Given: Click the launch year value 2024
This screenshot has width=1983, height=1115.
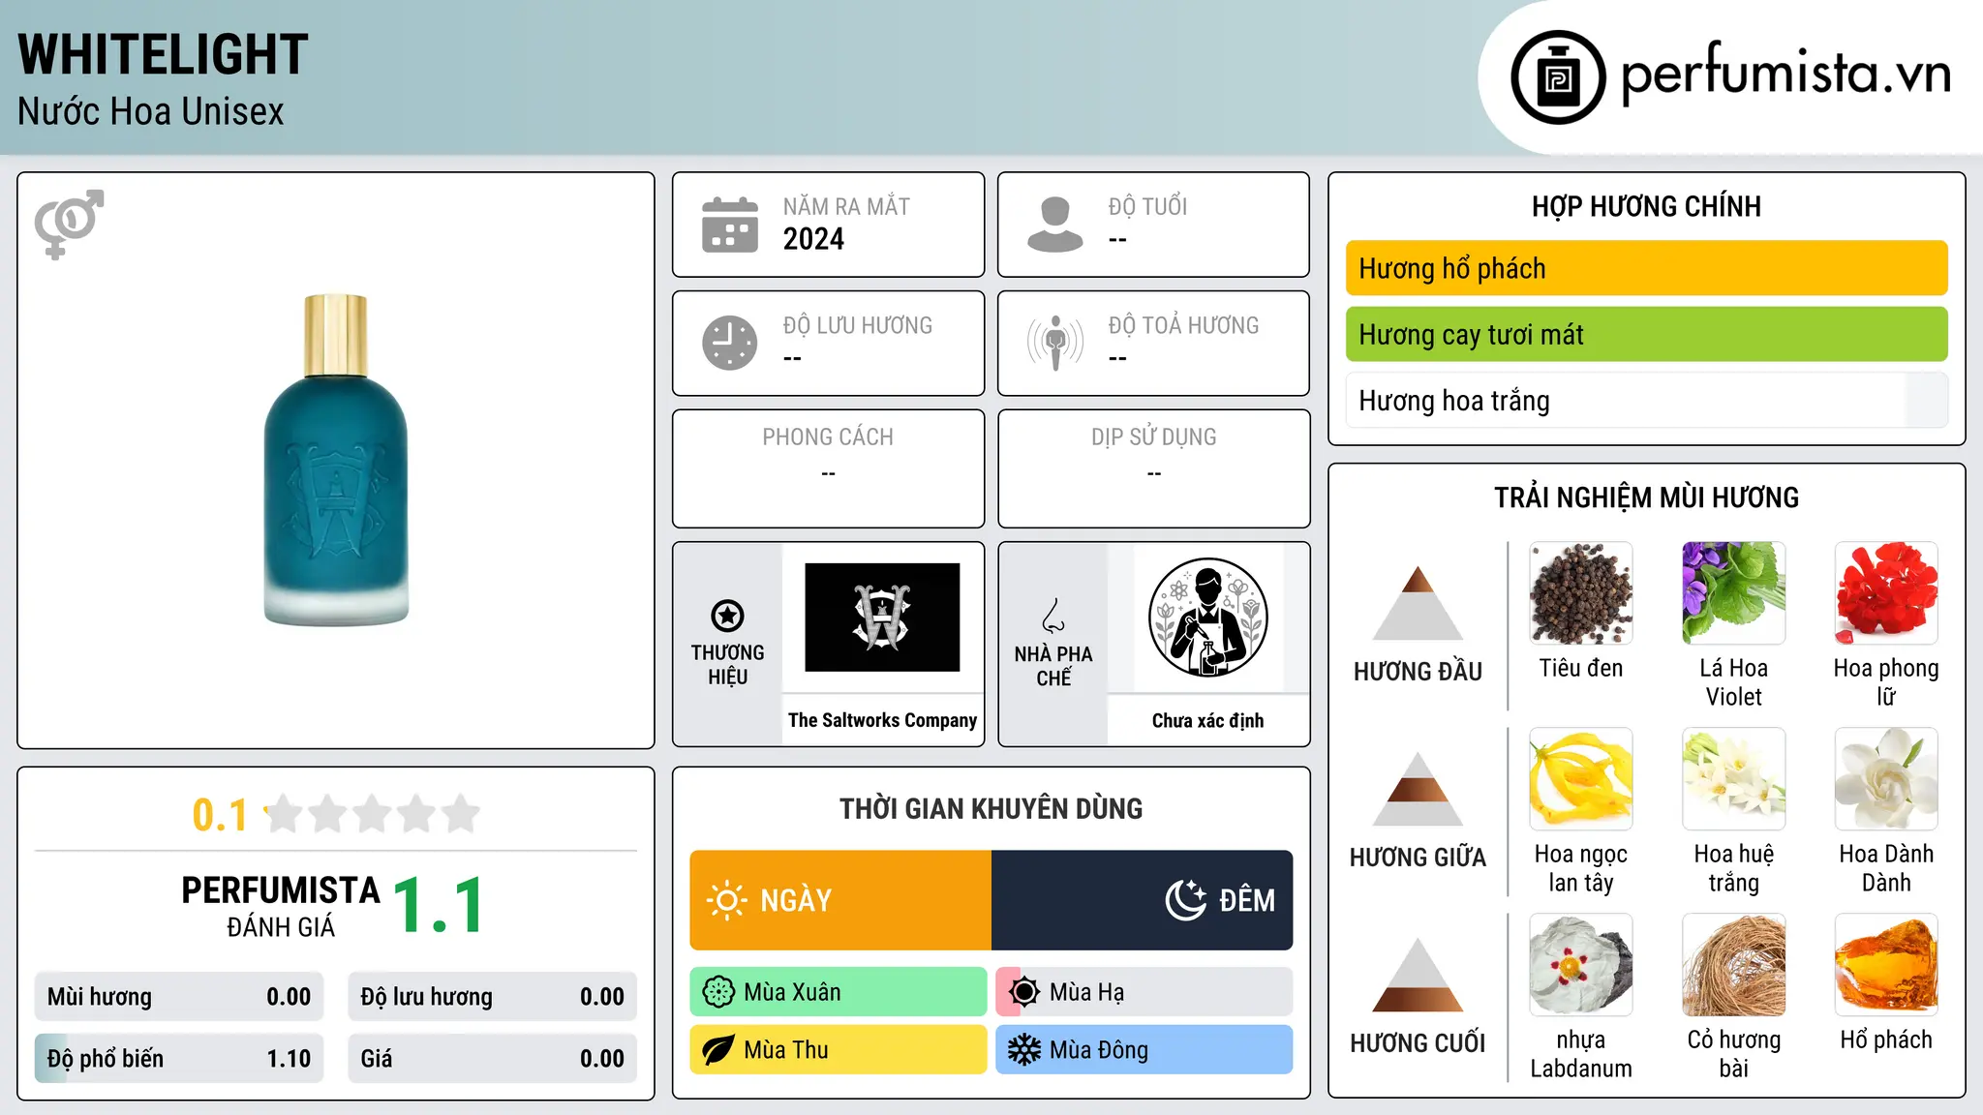Looking at the screenshot, I should [813, 239].
